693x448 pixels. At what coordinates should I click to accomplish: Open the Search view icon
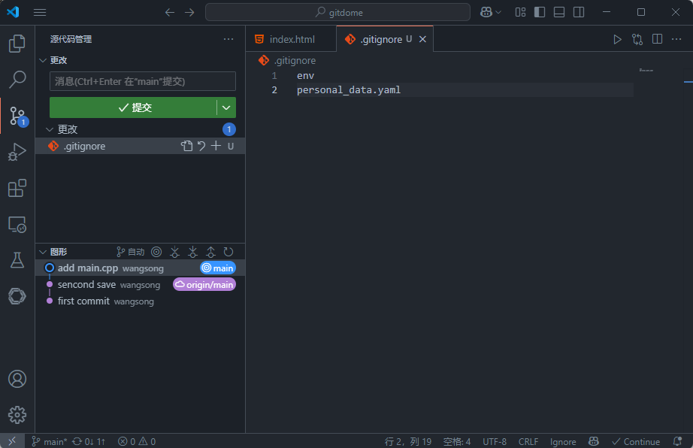click(x=17, y=79)
